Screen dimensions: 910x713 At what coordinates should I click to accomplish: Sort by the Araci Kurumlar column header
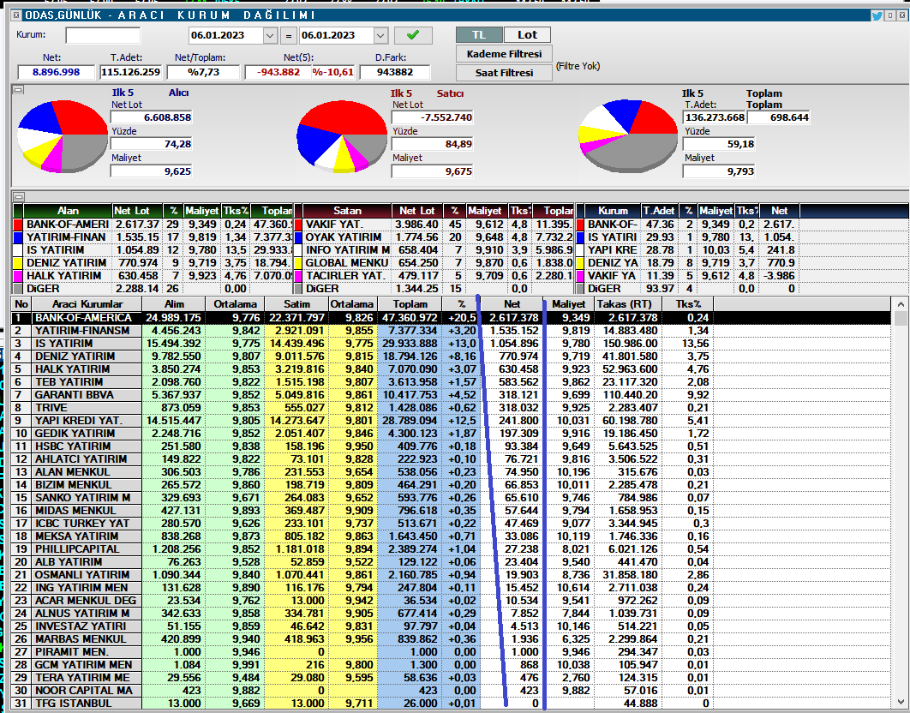(87, 304)
